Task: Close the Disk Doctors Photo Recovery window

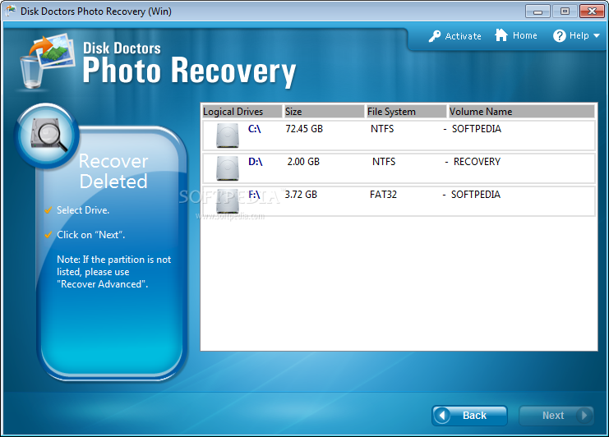Action: [592, 11]
